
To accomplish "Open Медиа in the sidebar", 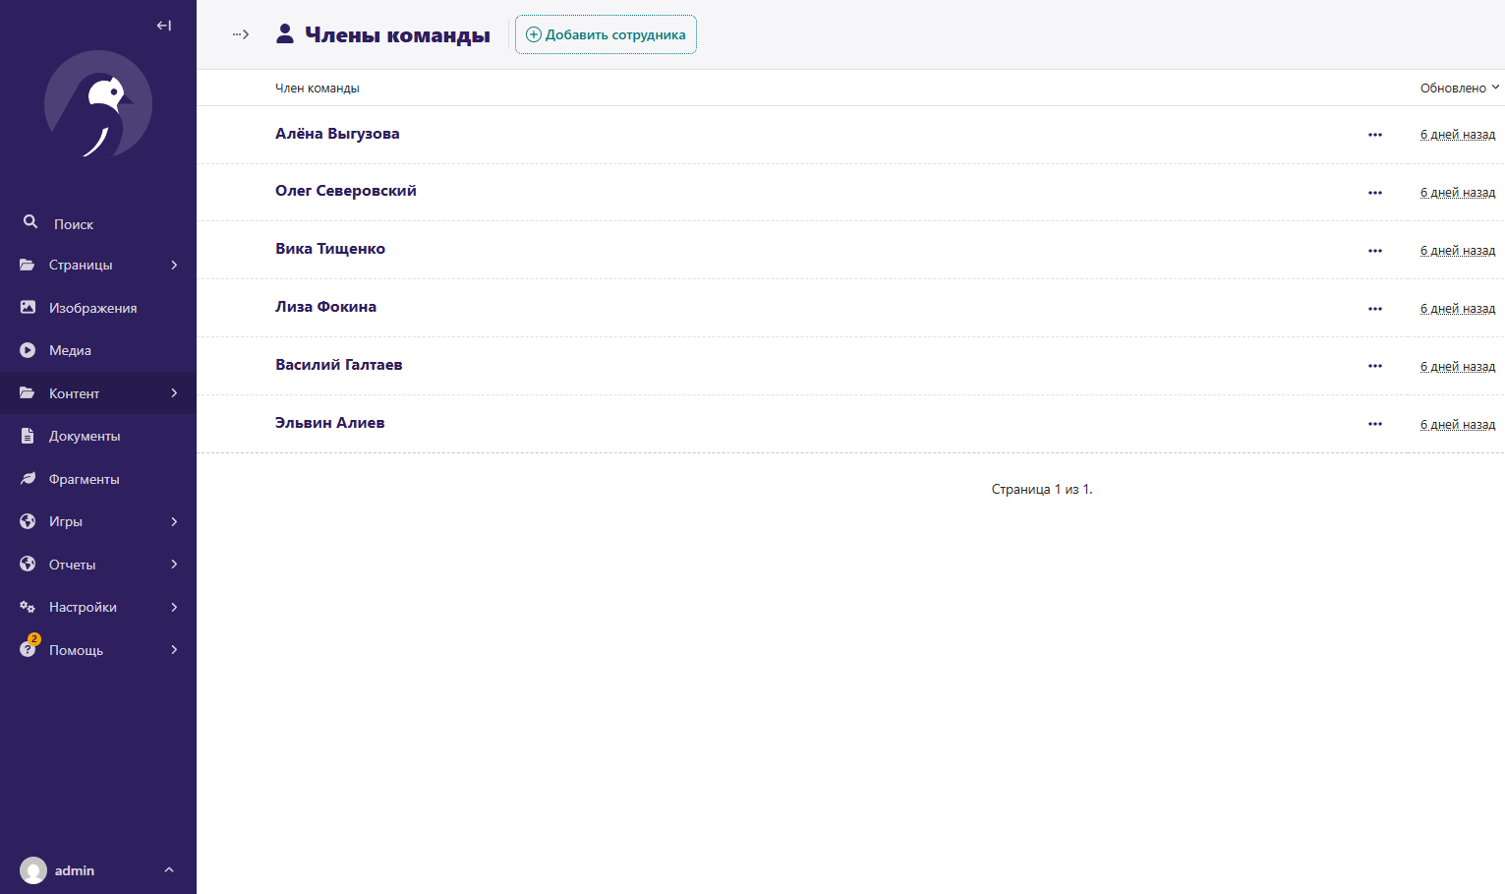I will point(98,350).
